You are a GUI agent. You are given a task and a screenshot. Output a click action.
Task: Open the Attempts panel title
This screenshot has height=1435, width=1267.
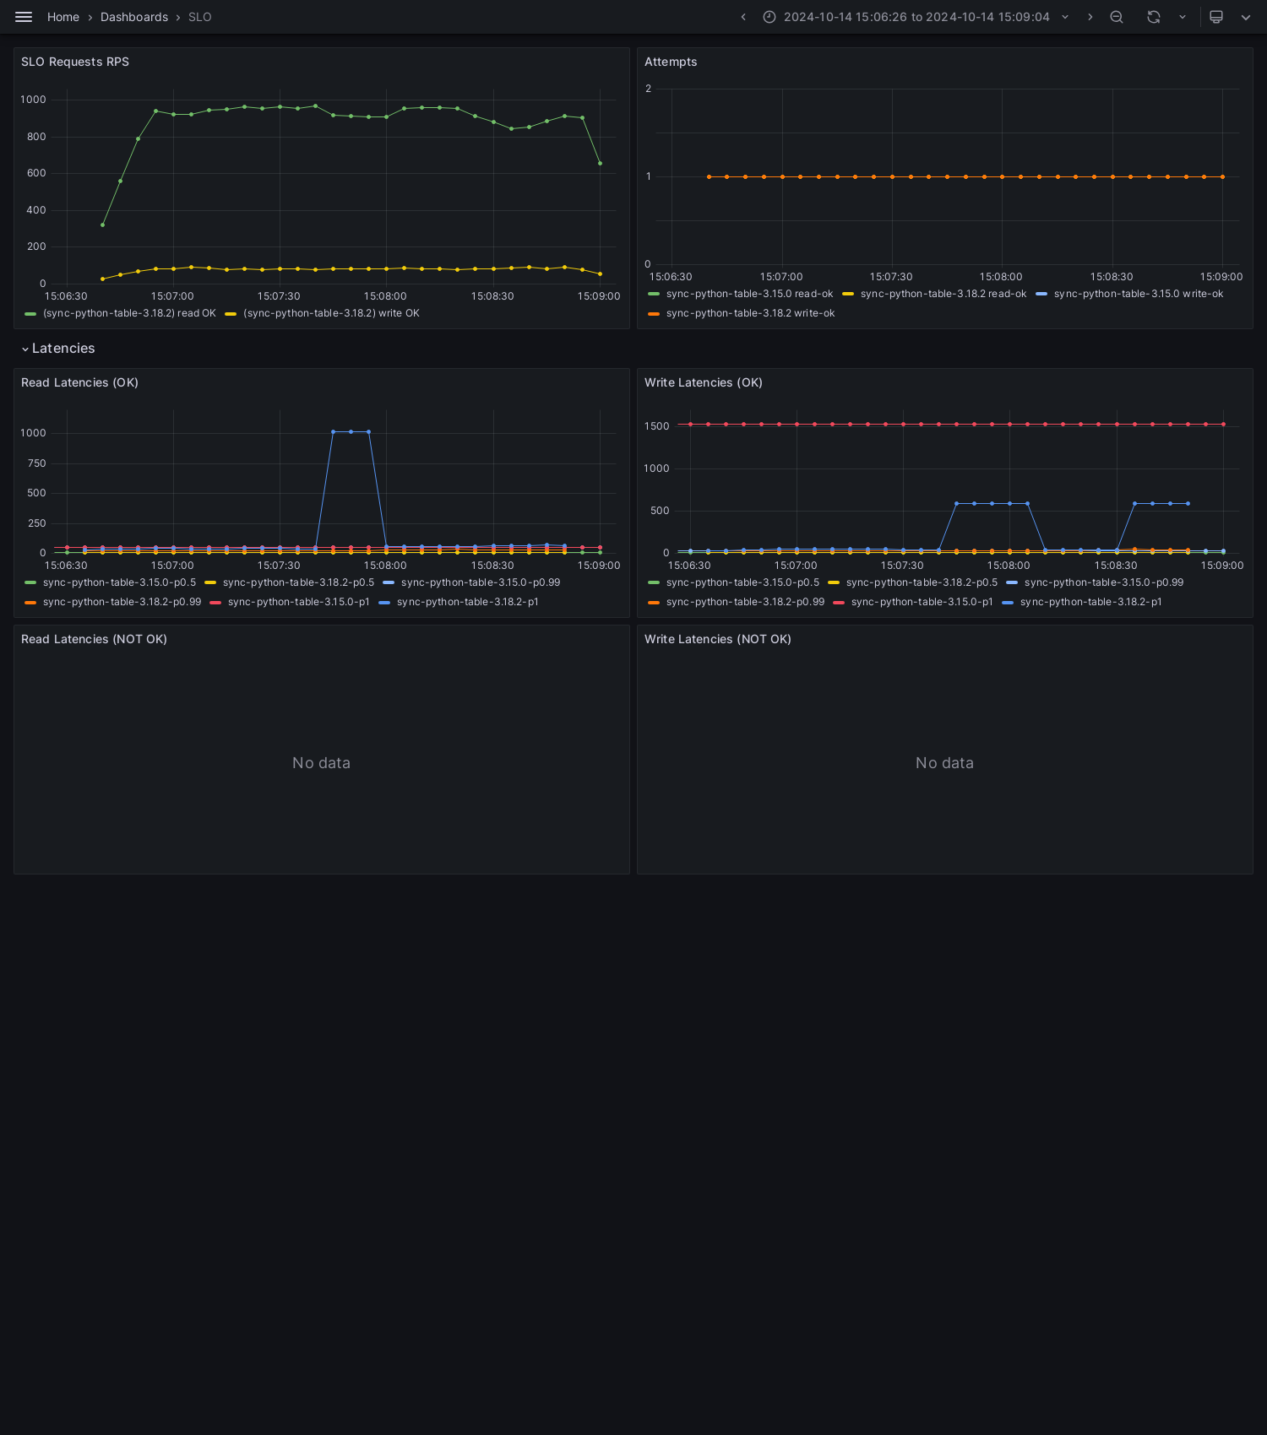tap(671, 62)
